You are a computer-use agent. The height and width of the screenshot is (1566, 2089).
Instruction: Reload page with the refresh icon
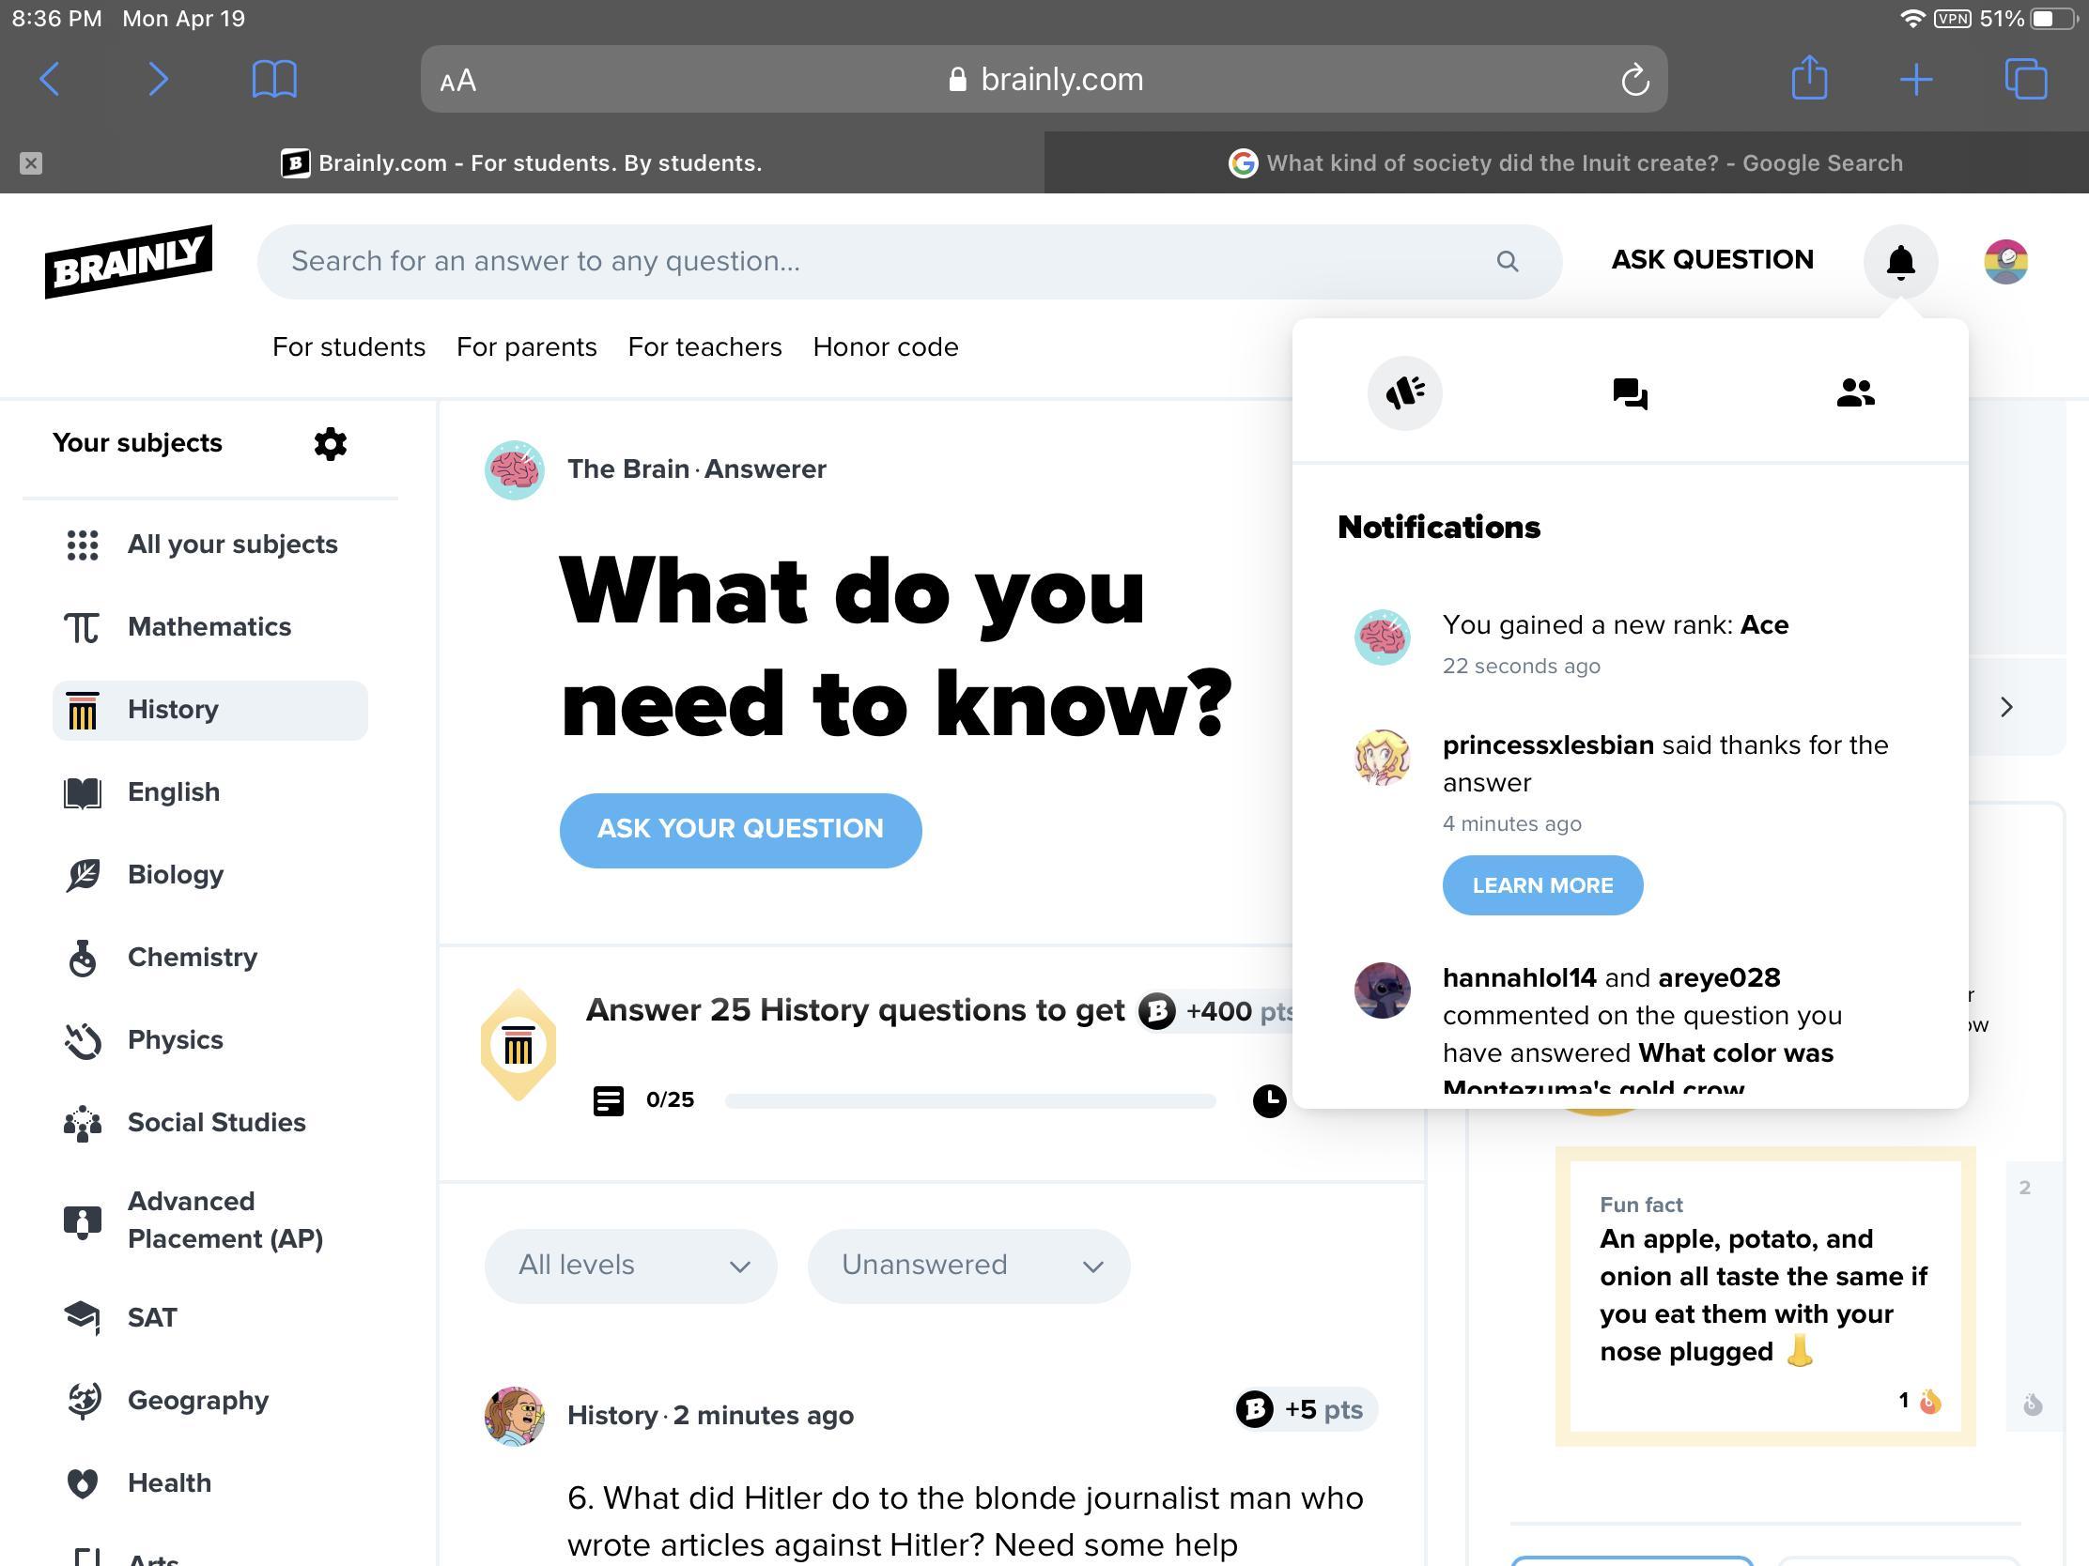click(1634, 79)
